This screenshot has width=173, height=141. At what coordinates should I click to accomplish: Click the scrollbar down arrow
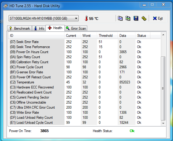click(163, 123)
